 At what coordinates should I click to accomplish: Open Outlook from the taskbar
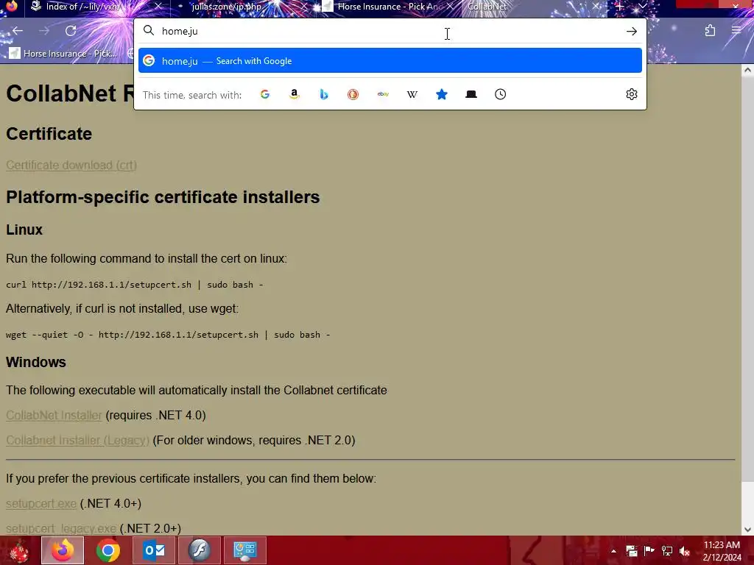click(x=154, y=550)
